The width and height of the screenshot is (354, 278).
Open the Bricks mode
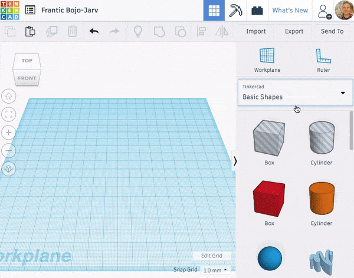(257, 11)
